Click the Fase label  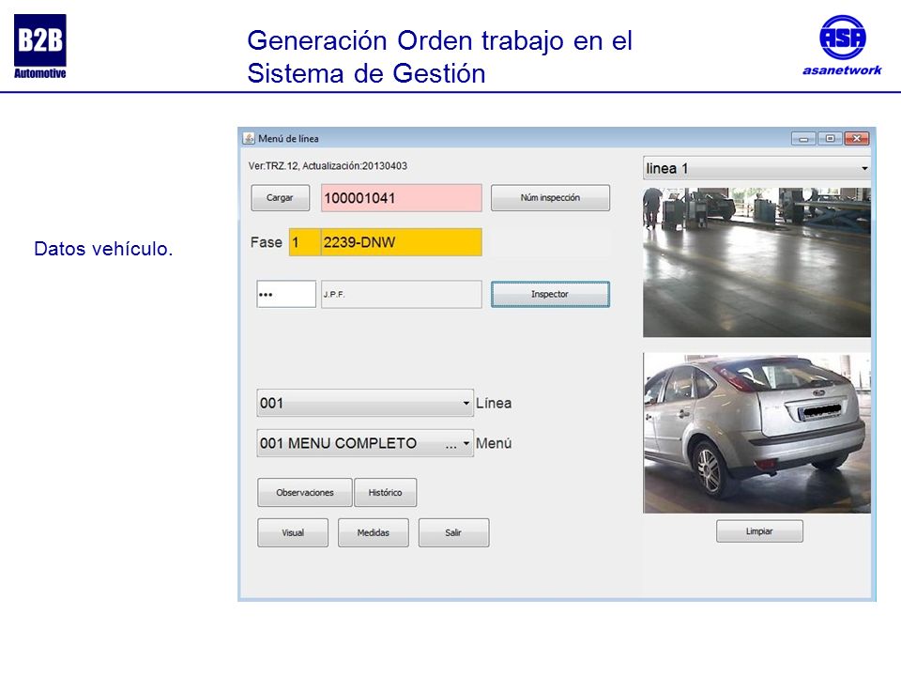[x=266, y=242]
